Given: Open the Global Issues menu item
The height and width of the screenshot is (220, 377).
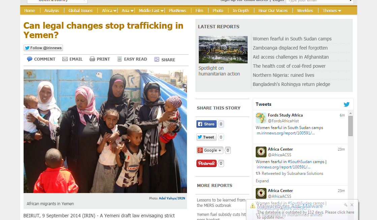Looking at the screenshot, I should click(80, 10).
